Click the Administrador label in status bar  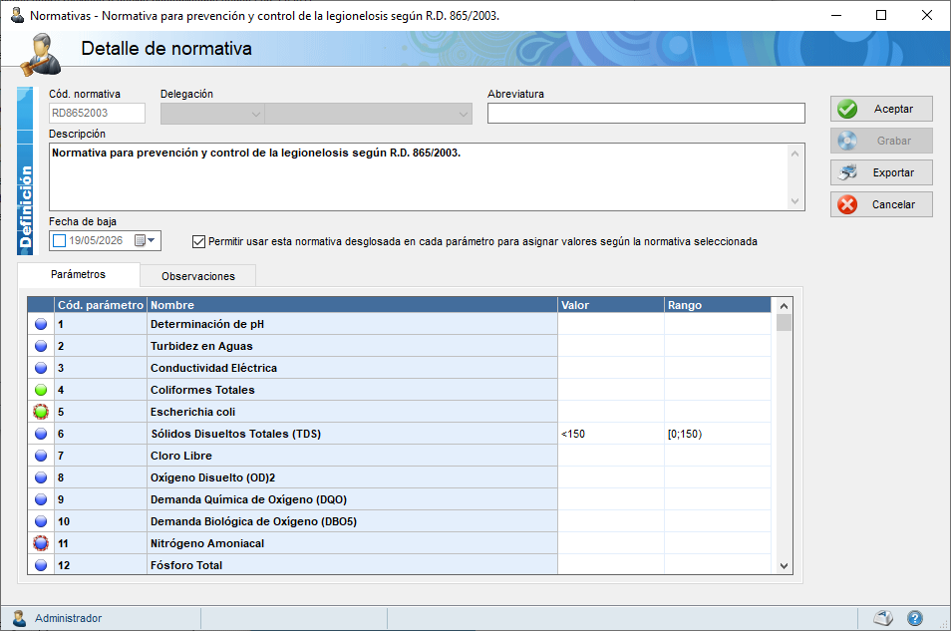[x=68, y=618]
